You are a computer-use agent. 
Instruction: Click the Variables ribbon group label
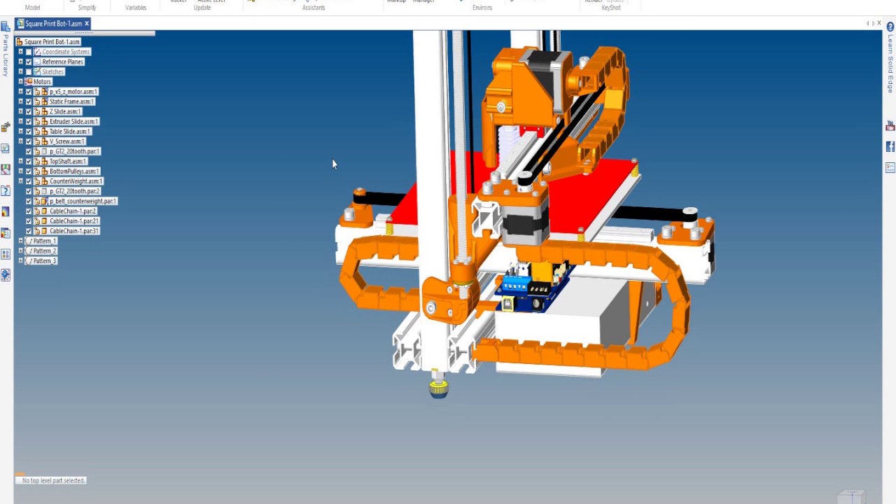tap(136, 8)
